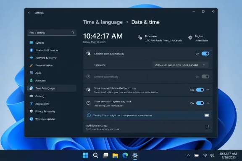Screen dimensions: 242x161
Task: Toggle Show time and date in System tray
Action: [x=200, y=90]
